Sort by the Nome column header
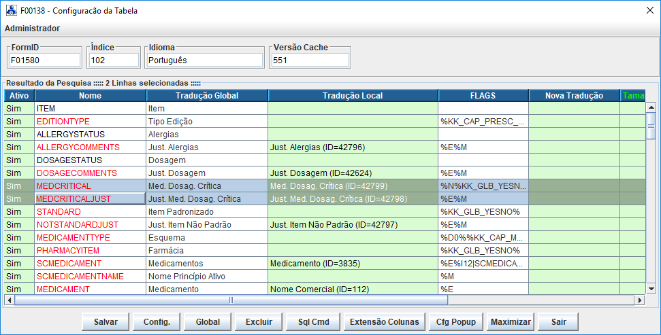 tap(90, 96)
